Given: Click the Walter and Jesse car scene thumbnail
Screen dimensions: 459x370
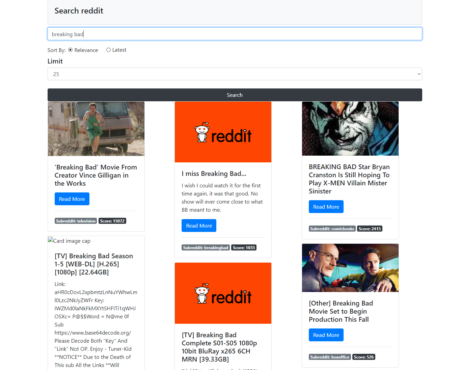Looking at the screenshot, I should 350,268.
